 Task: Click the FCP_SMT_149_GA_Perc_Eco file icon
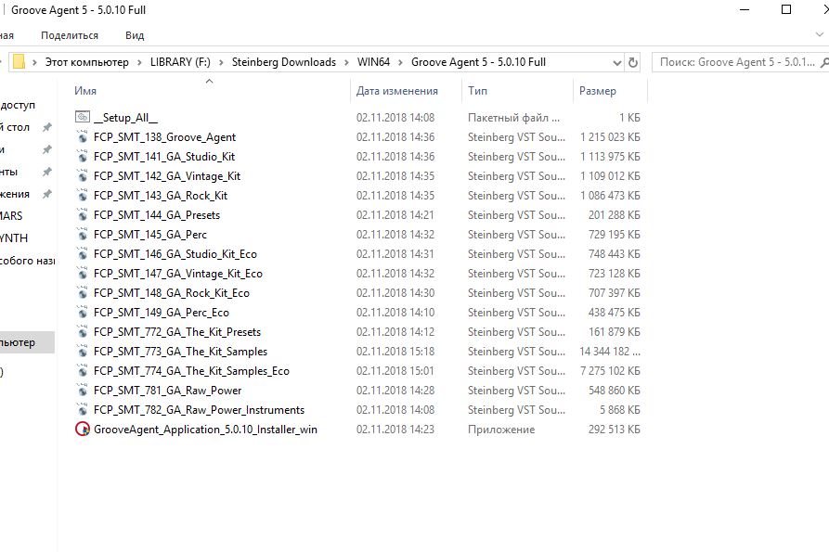click(x=83, y=313)
